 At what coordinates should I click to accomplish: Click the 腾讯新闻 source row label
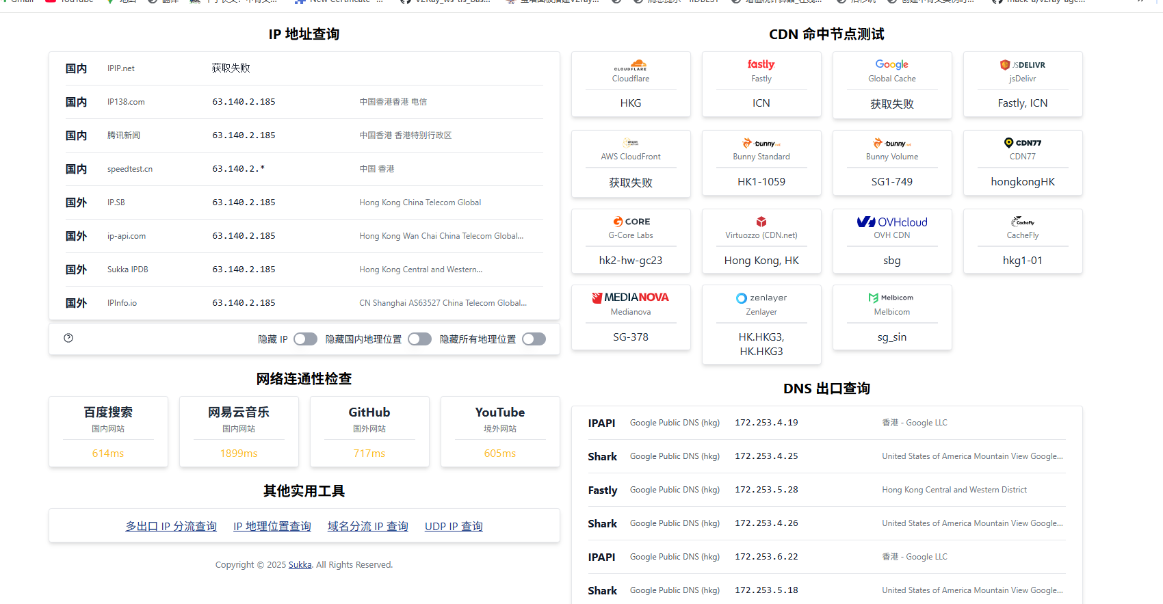pyautogui.click(x=124, y=135)
